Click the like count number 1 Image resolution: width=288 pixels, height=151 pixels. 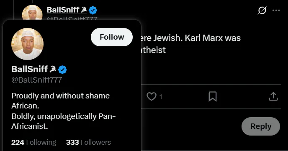point(161,97)
